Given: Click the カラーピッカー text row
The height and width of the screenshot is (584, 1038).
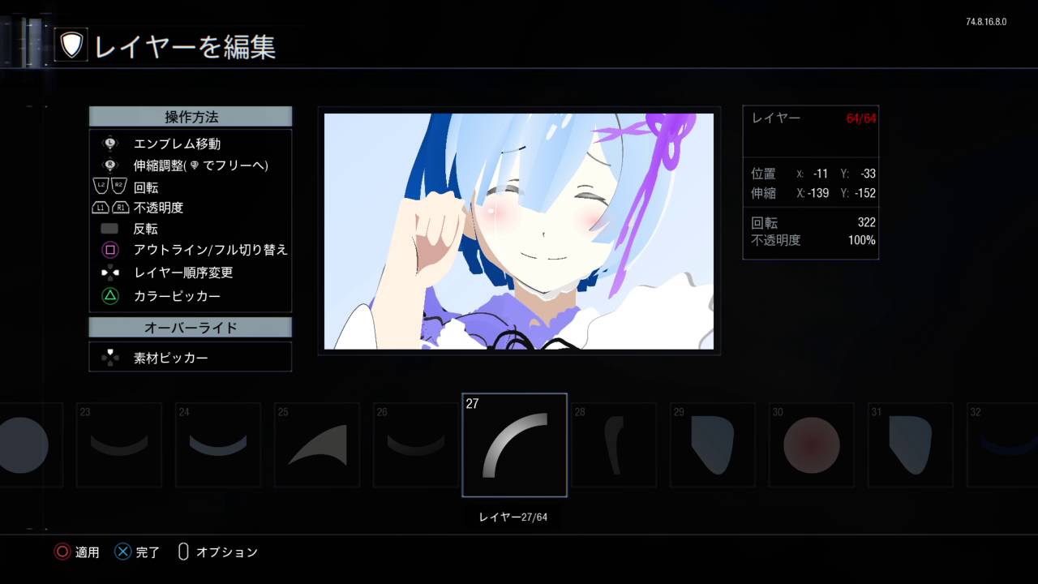Looking at the screenshot, I should coord(177,296).
